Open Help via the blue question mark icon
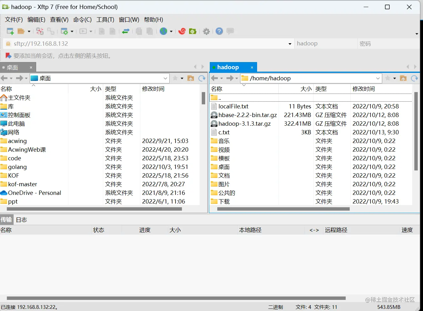 pyautogui.click(x=219, y=31)
